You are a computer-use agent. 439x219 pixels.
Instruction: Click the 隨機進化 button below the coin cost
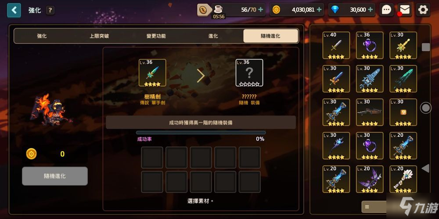[55, 176]
